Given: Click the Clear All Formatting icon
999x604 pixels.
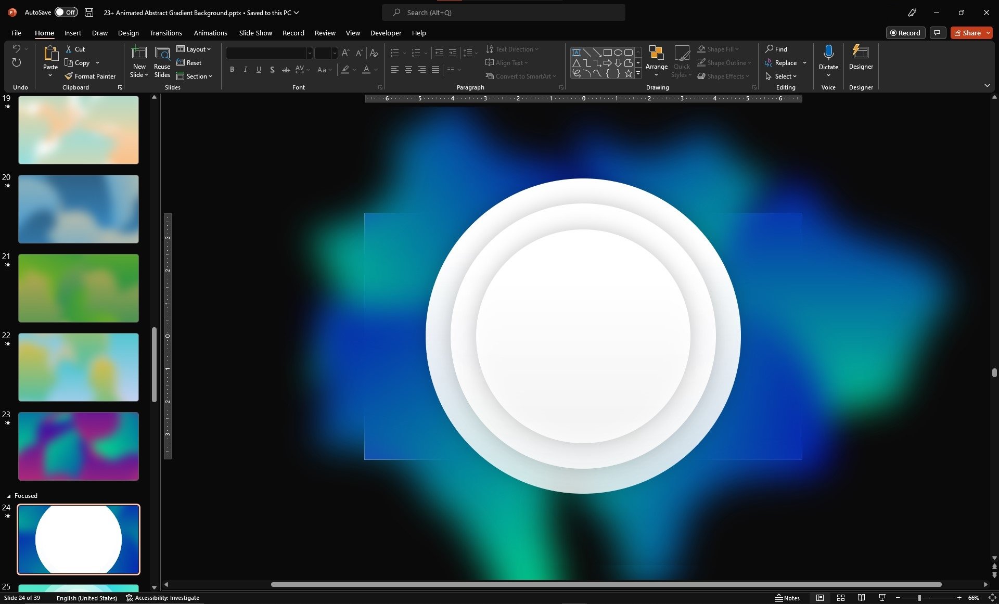Looking at the screenshot, I should coord(374,53).
